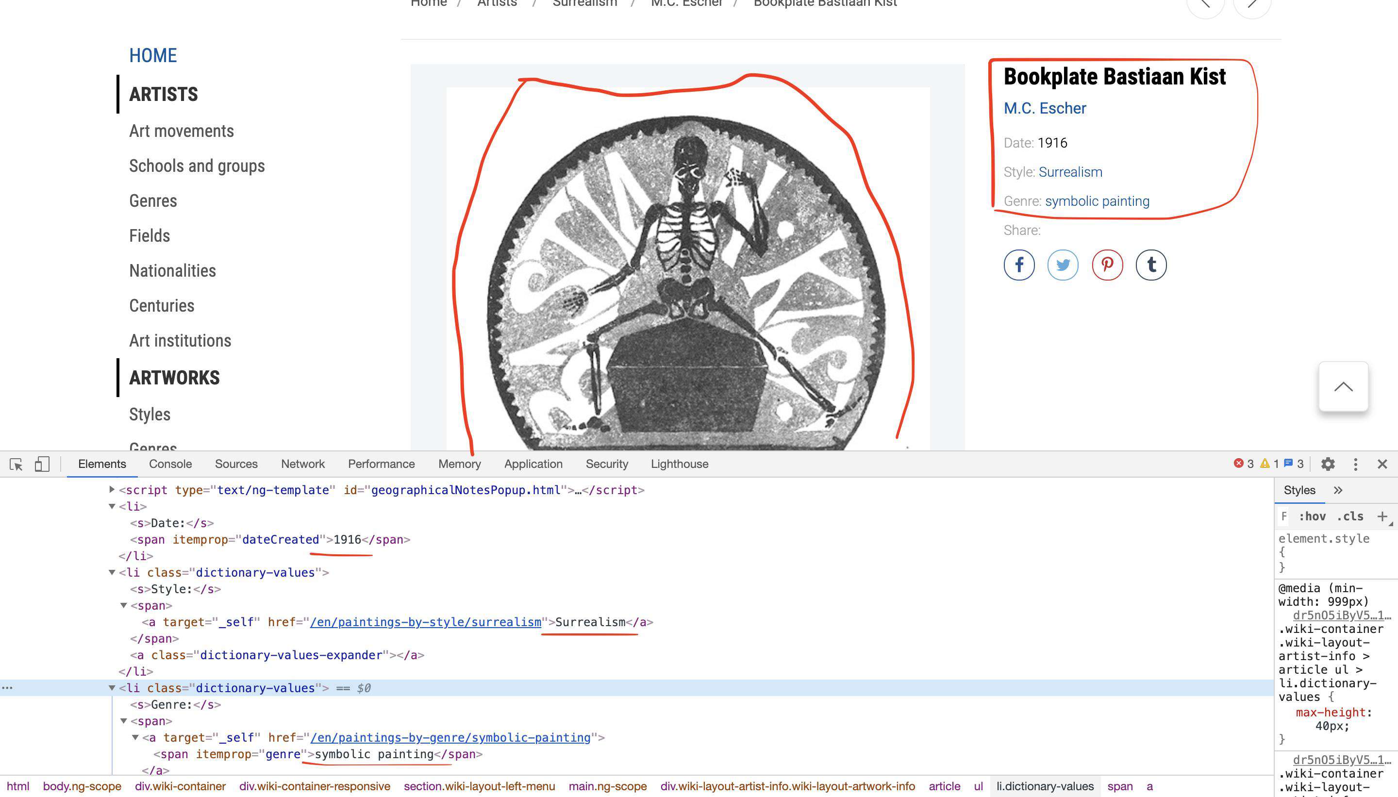
Task: Click the scroll-to-top arrow button
Action: pyautogui.click(x=1343, y=386)
